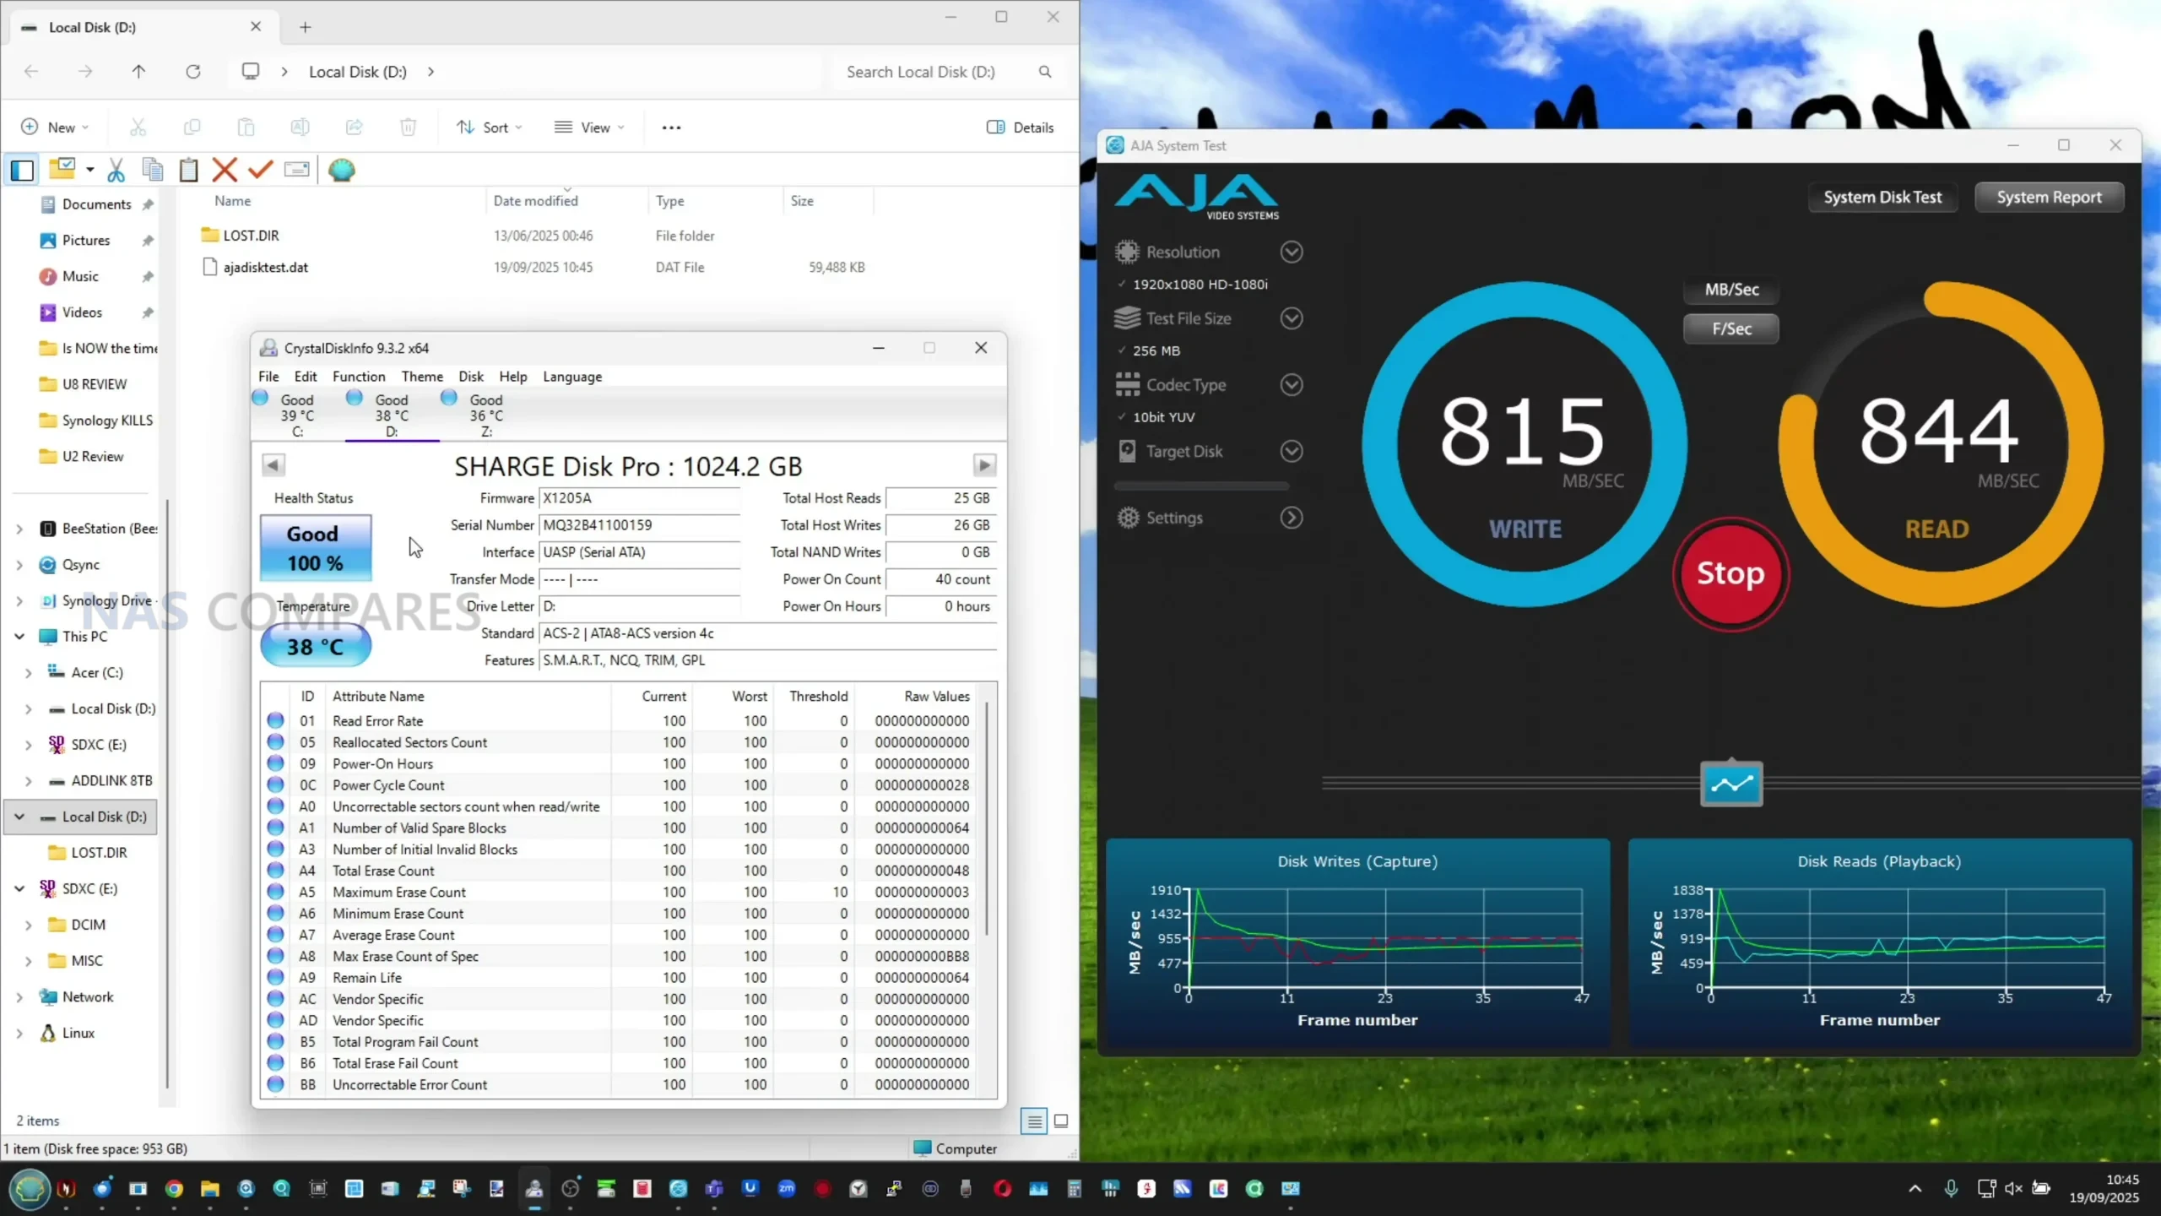Click the scissors cut toolbar icon

pyautogui.click(x=116, y=170)
